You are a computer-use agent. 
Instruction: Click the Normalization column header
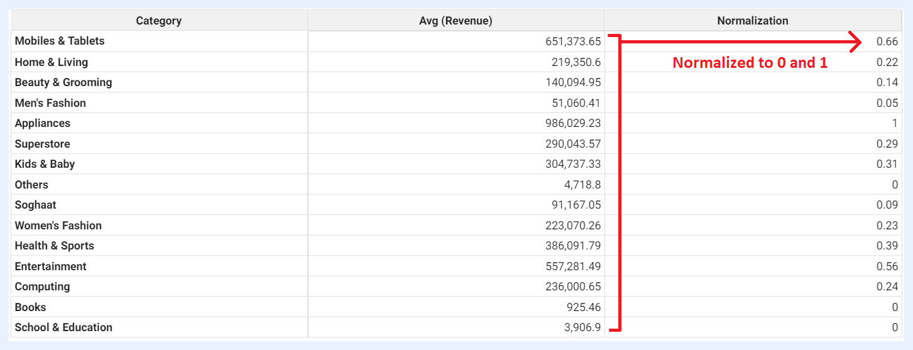pyautogui.click(x=753, y=21)
